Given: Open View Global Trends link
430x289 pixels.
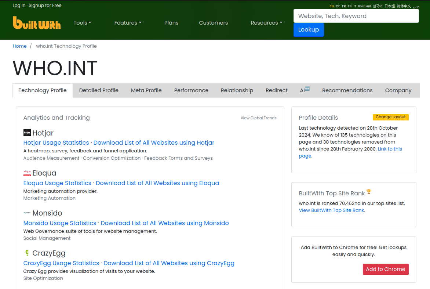Looking at the screenshot, I should [258, 118].
